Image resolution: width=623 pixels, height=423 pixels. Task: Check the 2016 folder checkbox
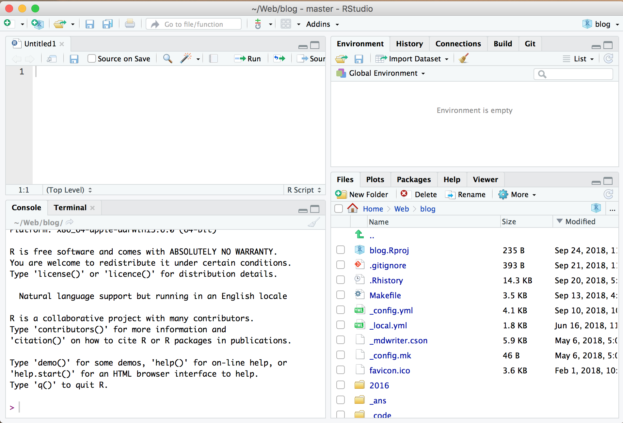click(341, 385)
